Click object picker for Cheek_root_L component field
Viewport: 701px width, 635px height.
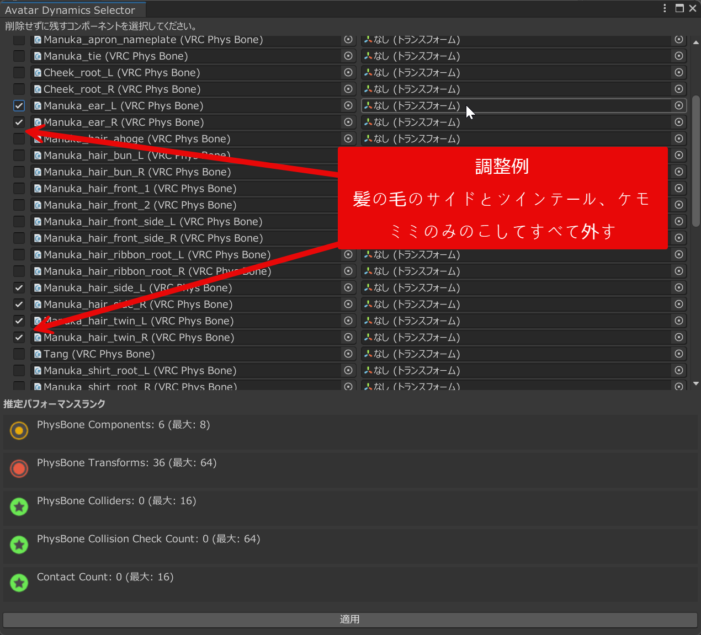pos(348,72)
